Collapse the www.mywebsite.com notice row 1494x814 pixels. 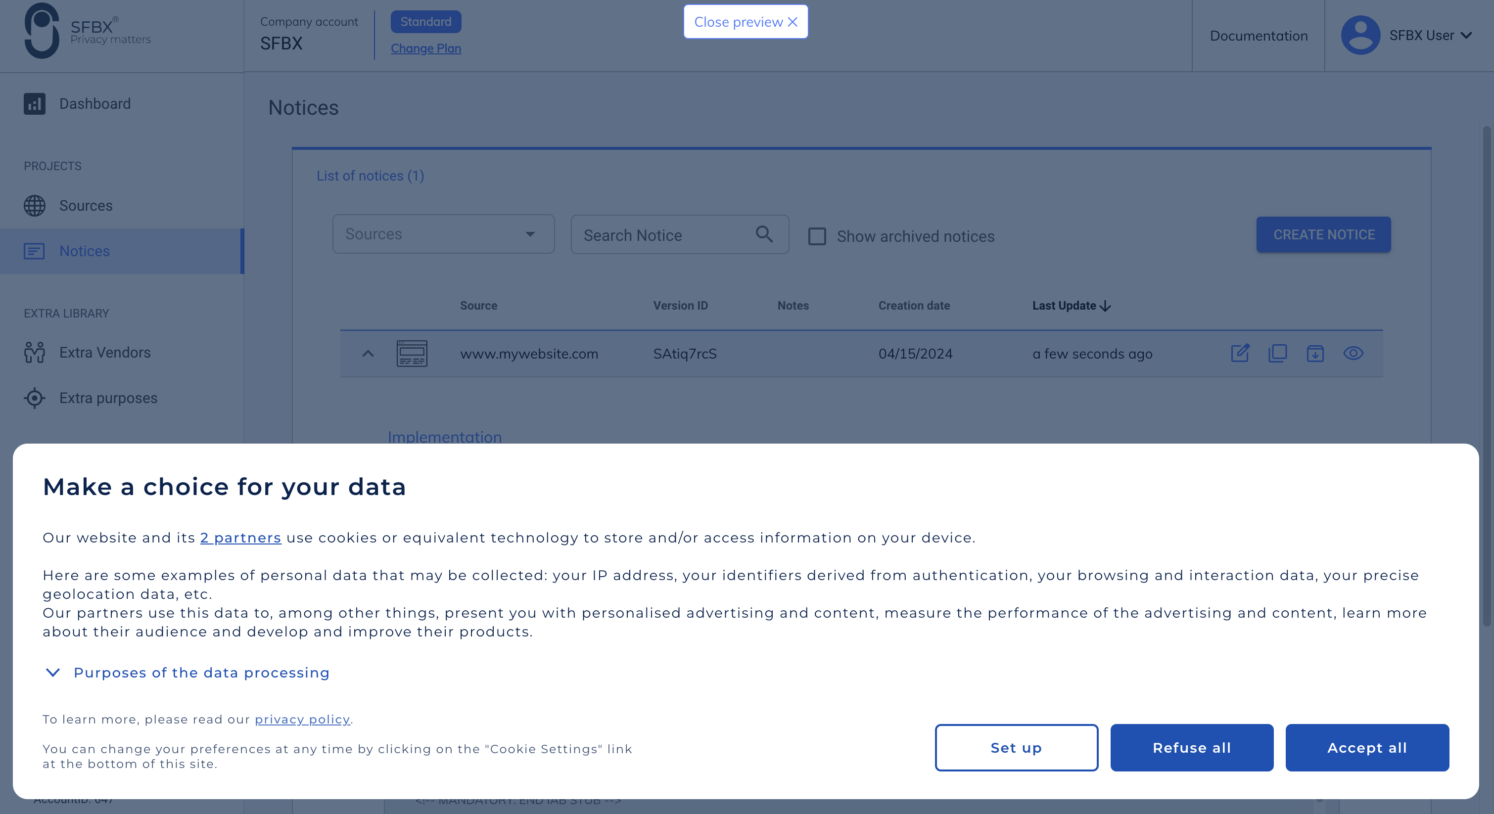click(x=368, y=354)
